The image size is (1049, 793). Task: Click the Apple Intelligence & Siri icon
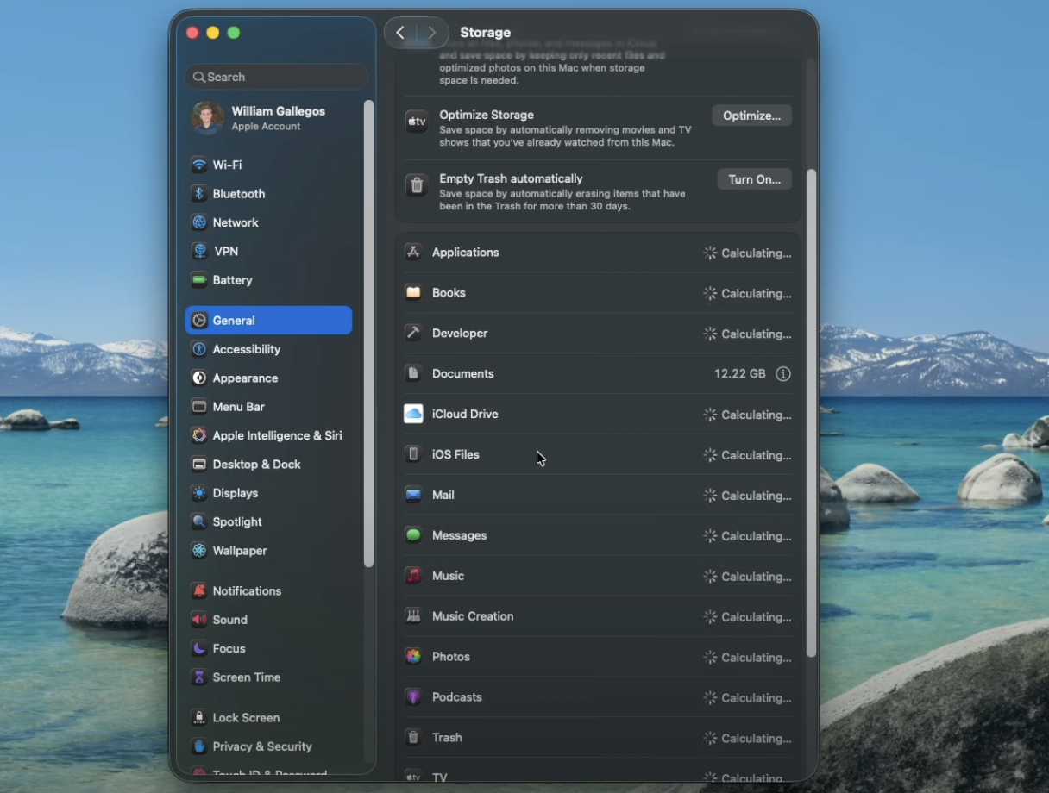click(x=199, y=436)
